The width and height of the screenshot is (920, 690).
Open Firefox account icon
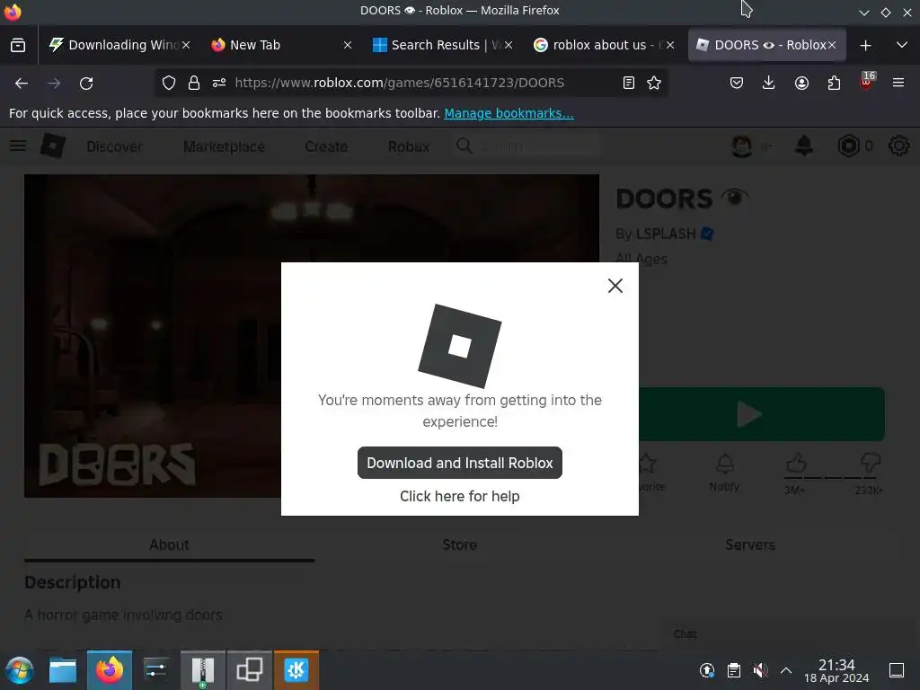[801, 84]
